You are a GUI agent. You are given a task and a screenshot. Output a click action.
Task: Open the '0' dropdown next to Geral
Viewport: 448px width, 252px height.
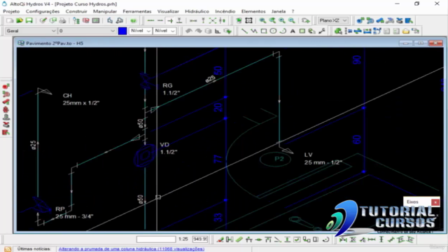pos(87,31)
